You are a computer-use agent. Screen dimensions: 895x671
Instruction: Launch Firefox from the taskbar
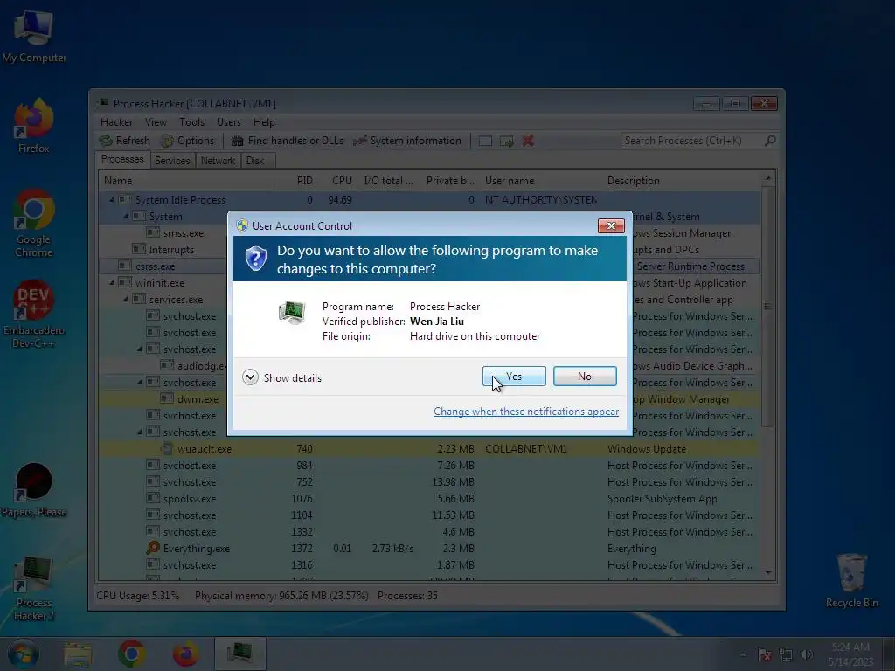coord(185,654)
